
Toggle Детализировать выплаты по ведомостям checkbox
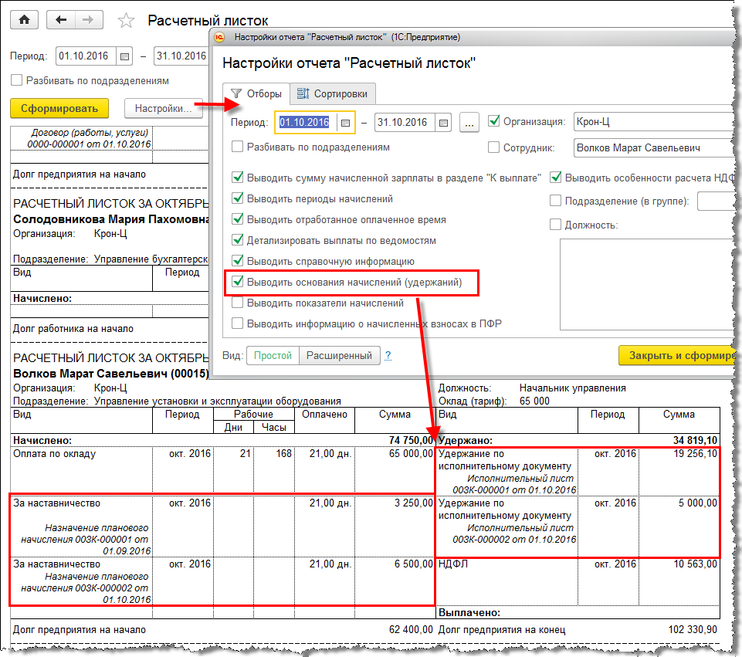pyautogui.click(x=238, y=240)
